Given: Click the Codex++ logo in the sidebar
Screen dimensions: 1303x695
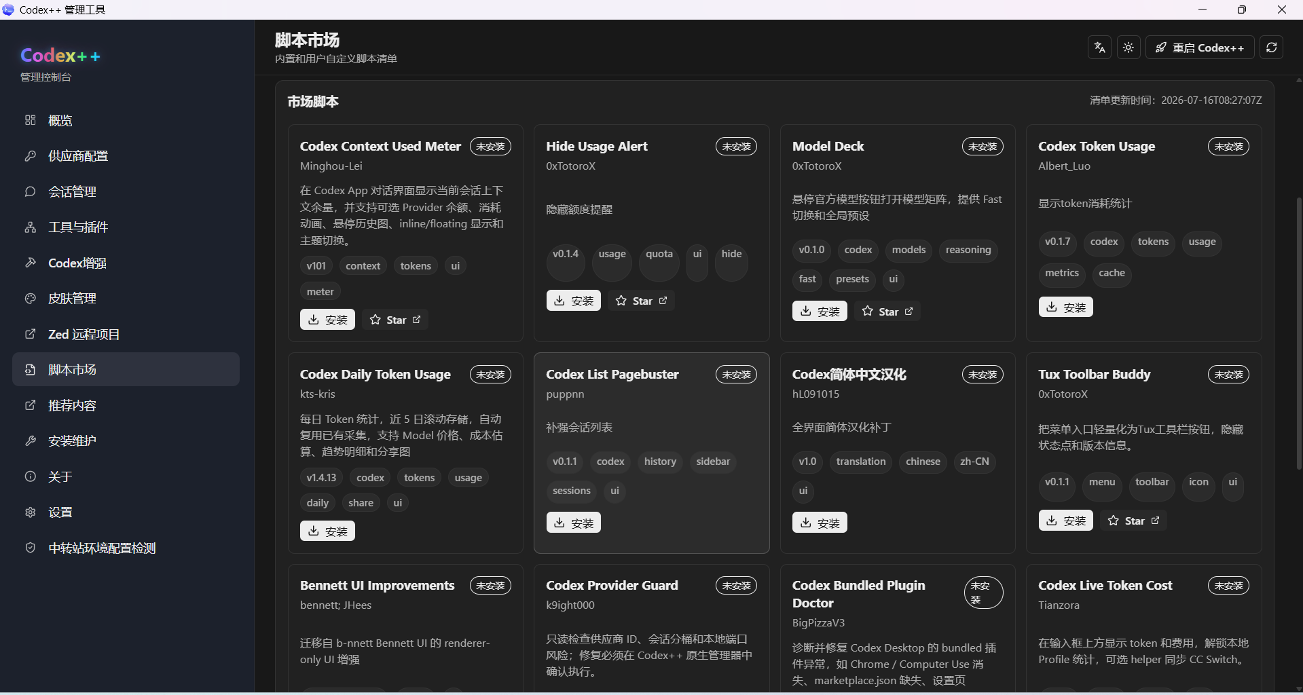Looking at the screenshot, I should 60,56.
